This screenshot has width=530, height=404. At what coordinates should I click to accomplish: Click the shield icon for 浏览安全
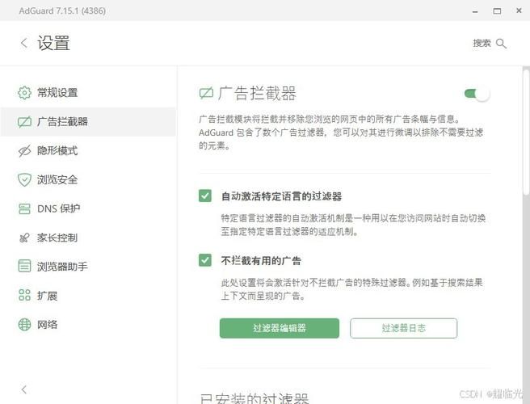point(24,180)
